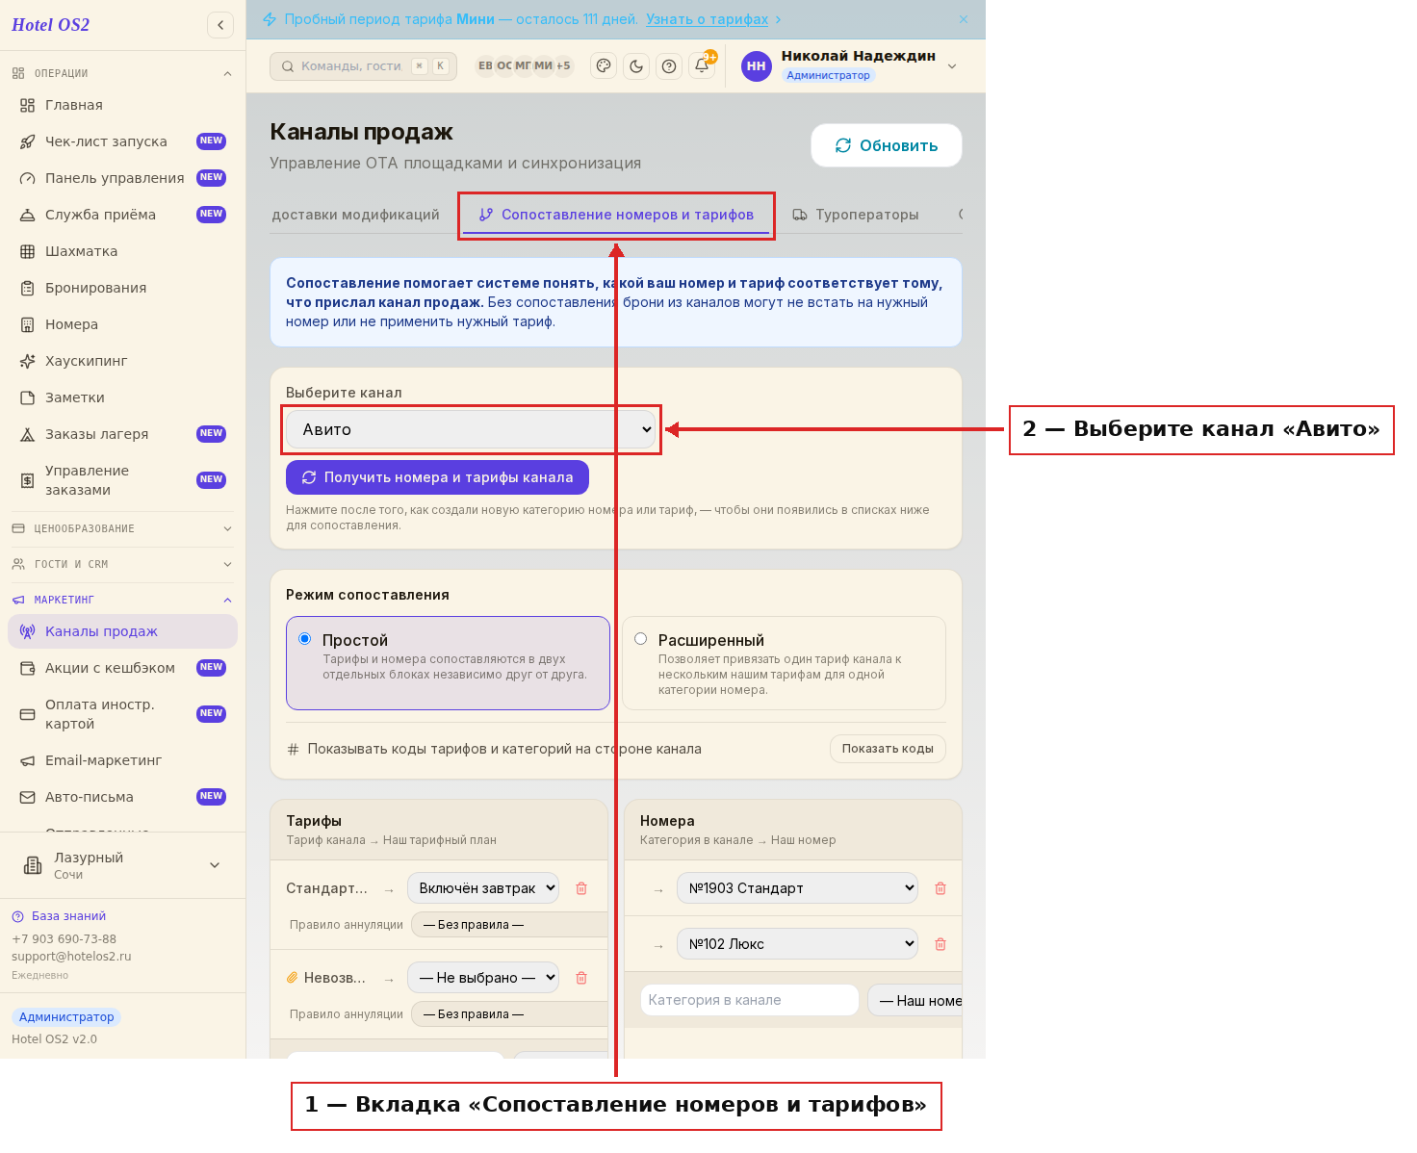Image resolution: width=1417 pixels, height=1153 pixels.
Task: Open База знаний link
Action: tap(59, 916)
